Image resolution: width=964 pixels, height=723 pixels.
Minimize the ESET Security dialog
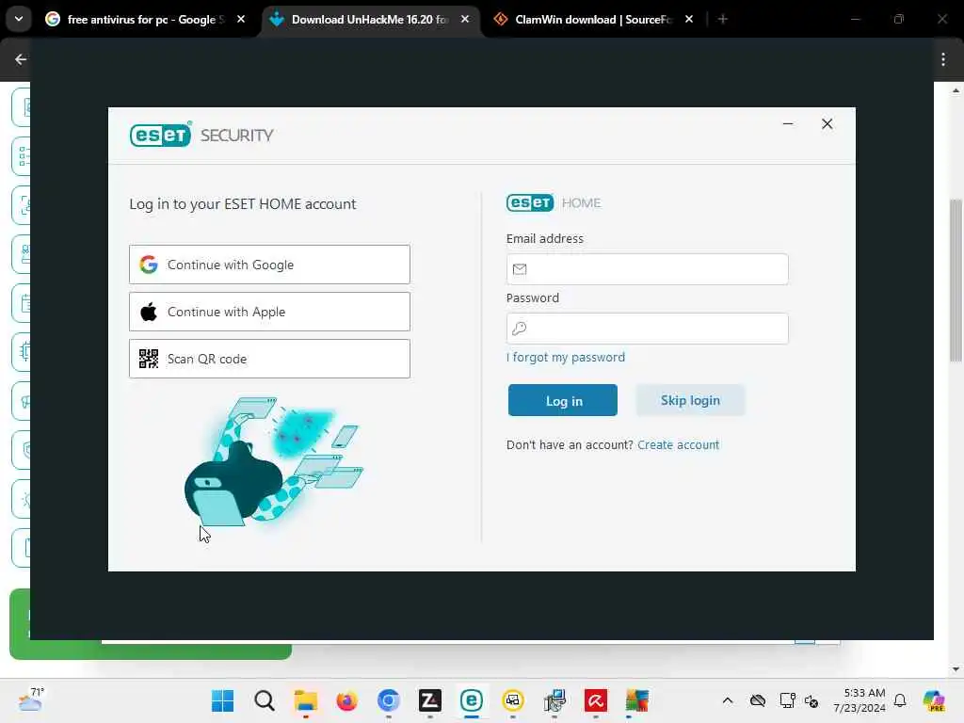coord(788,123)
